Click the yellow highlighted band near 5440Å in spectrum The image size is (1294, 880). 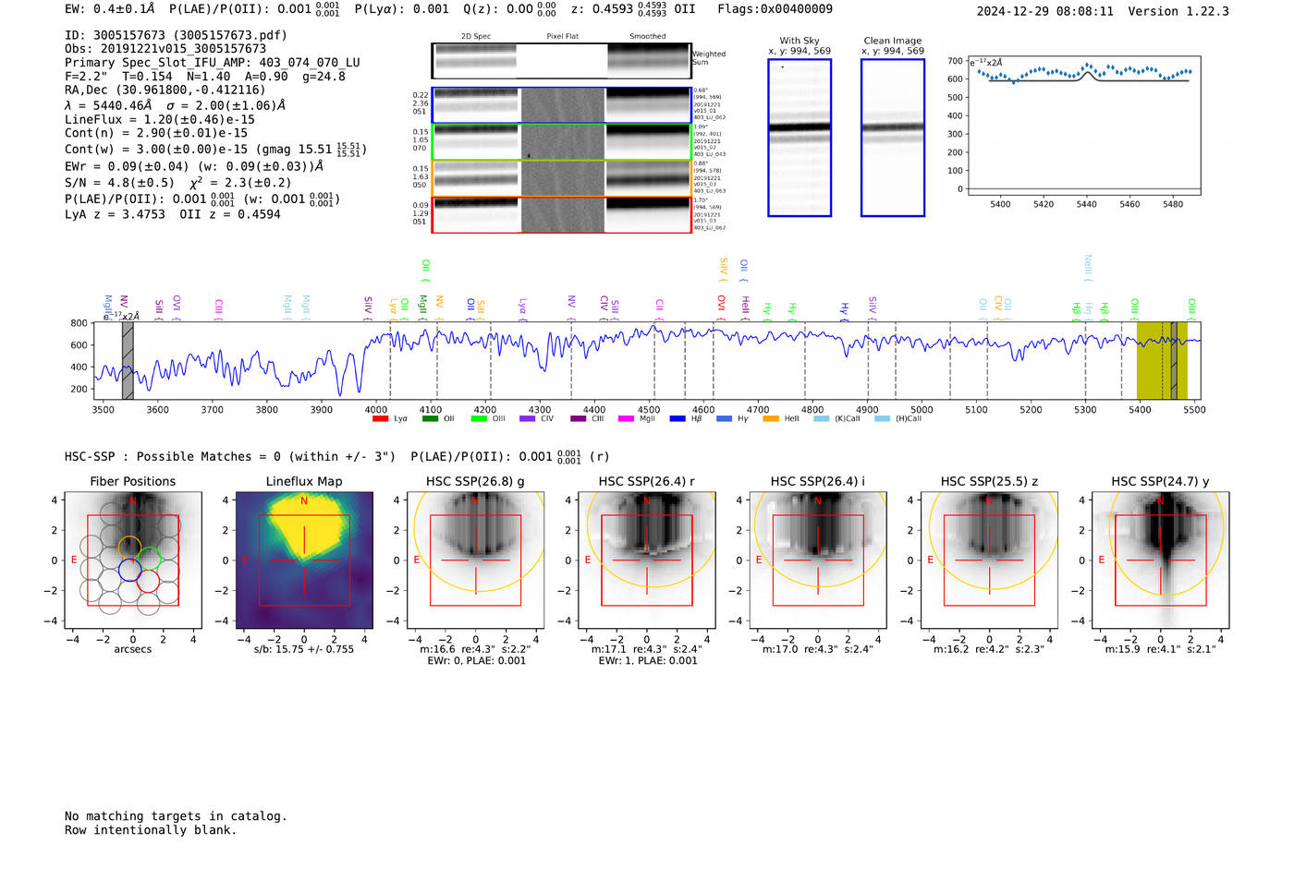click(x=1162, y=360)
